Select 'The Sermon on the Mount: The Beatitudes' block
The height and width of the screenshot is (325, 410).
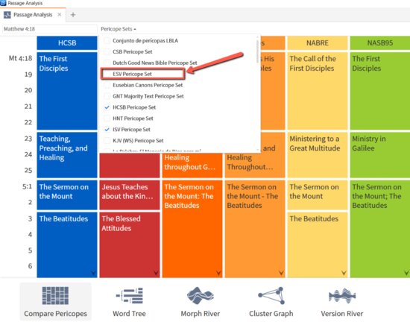click(192, 229)
